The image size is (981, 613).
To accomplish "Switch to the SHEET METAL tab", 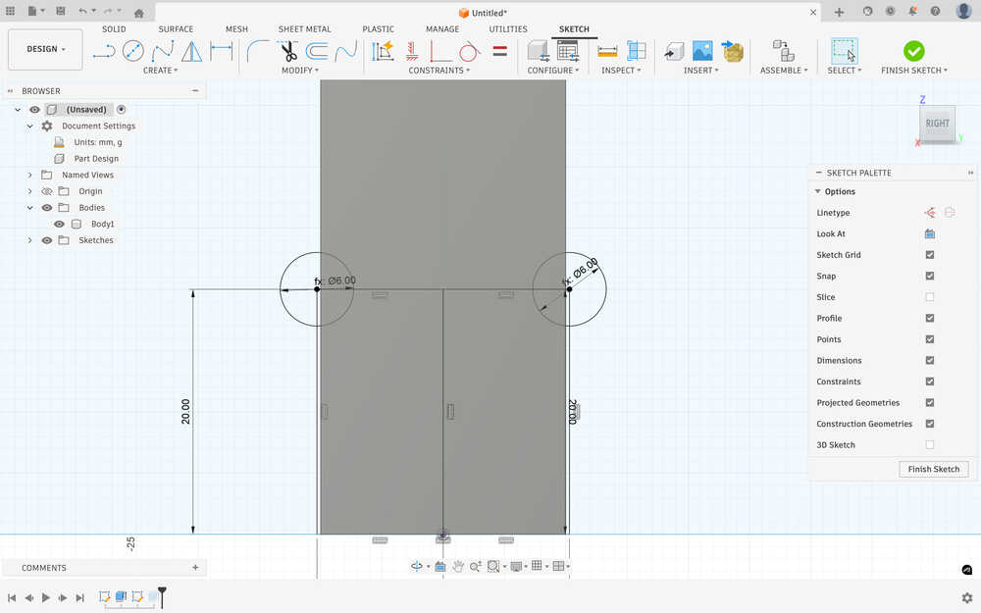I will point(305,28).
